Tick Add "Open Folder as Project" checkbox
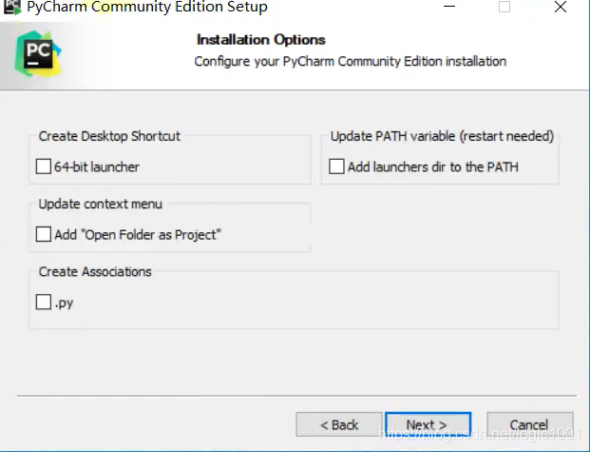The image size is (590, 452). [x=44, y=234]
